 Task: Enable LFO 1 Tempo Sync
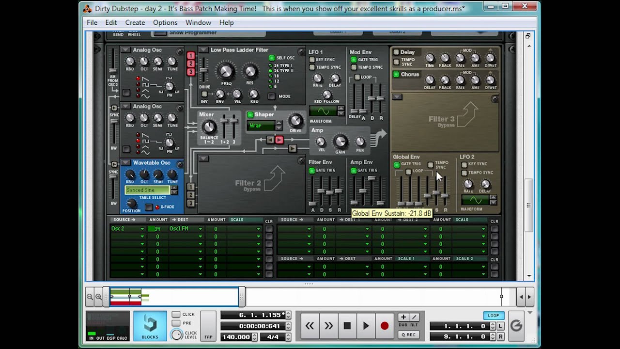pos(312,67)
